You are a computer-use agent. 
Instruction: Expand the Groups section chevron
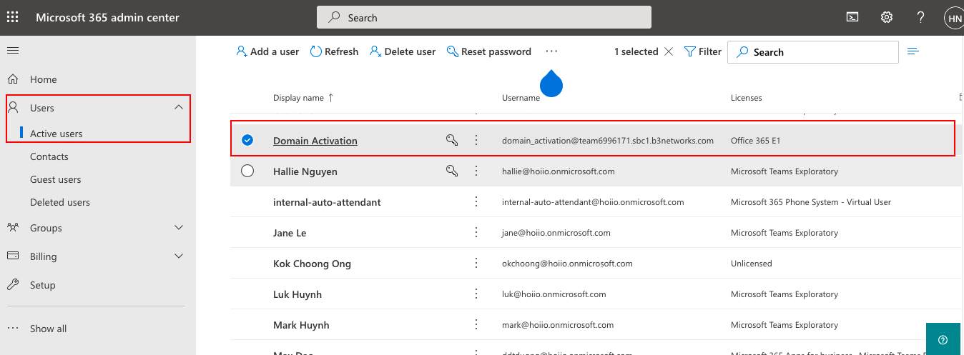coord(179,228)
